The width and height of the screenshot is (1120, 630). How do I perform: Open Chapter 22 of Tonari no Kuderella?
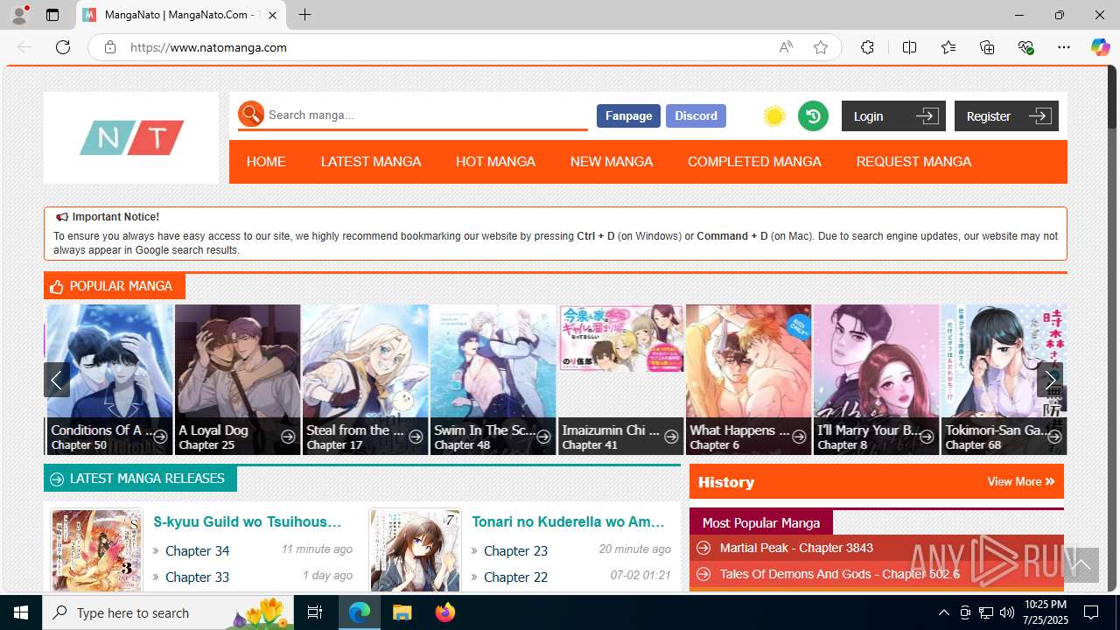coord(516,577)
